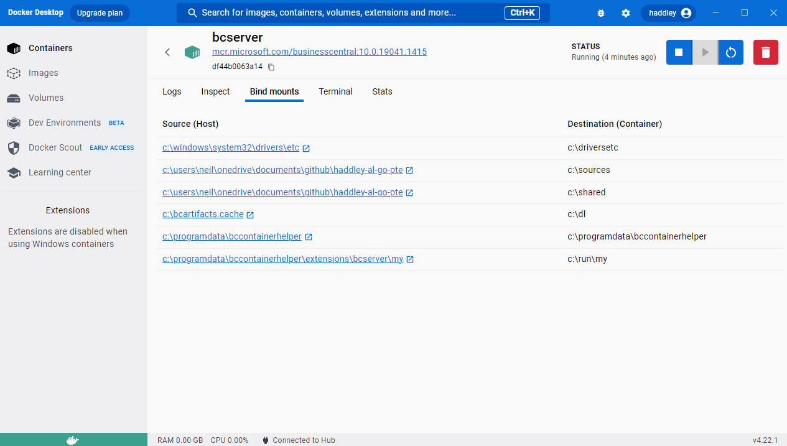
Task: Switch to the Logs tab
Action: [172, 91]
